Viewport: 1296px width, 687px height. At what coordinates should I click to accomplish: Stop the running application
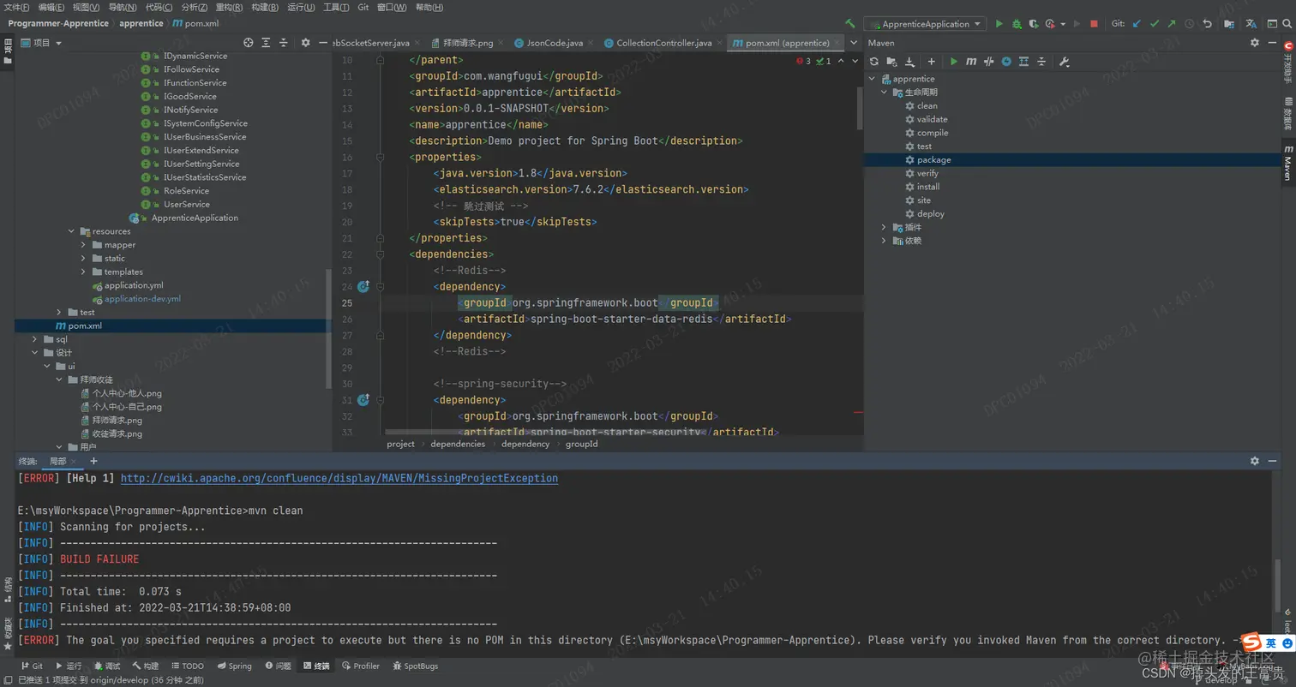[x=1094, y=24]
